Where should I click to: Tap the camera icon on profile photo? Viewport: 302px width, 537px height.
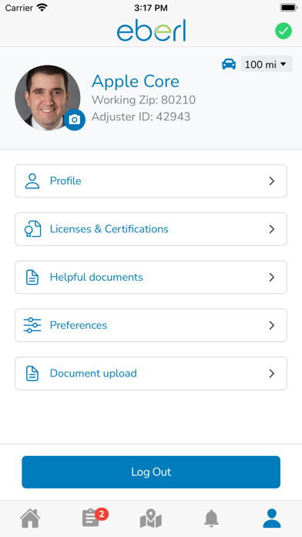[75, 120]
